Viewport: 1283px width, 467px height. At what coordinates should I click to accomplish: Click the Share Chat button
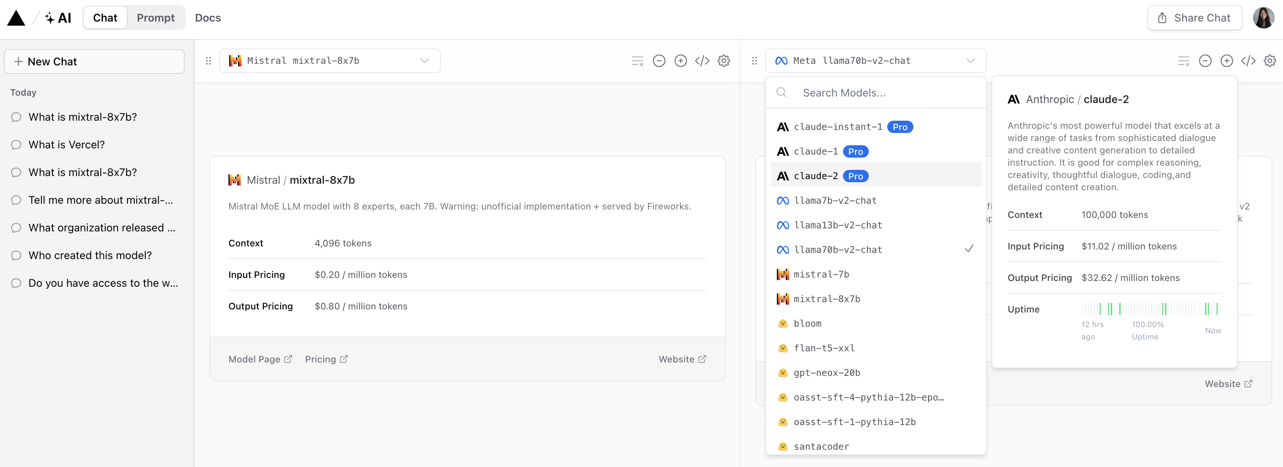(1194, 18)
